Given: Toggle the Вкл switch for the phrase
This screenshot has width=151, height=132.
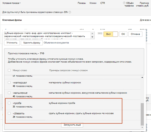Looking at the screenshot, I should coord(111,34).
